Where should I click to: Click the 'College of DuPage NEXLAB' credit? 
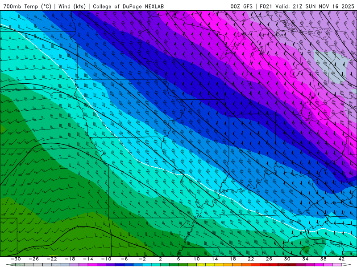pos(128,7)
